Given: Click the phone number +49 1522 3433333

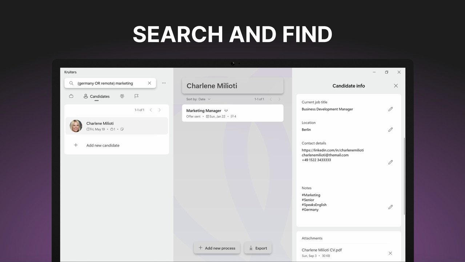Looking at the screenshot, I should [x=316, y=160].
